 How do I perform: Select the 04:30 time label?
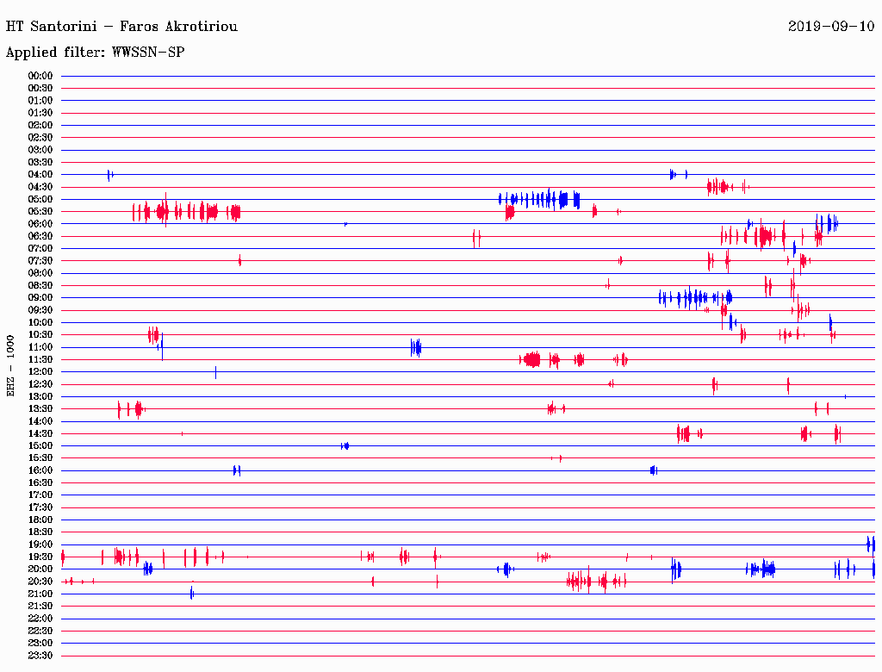[x=40, y=187]
